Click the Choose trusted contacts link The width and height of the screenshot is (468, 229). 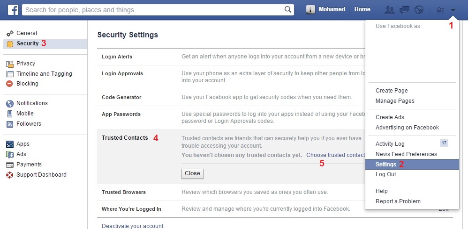[x=336, y=155]
